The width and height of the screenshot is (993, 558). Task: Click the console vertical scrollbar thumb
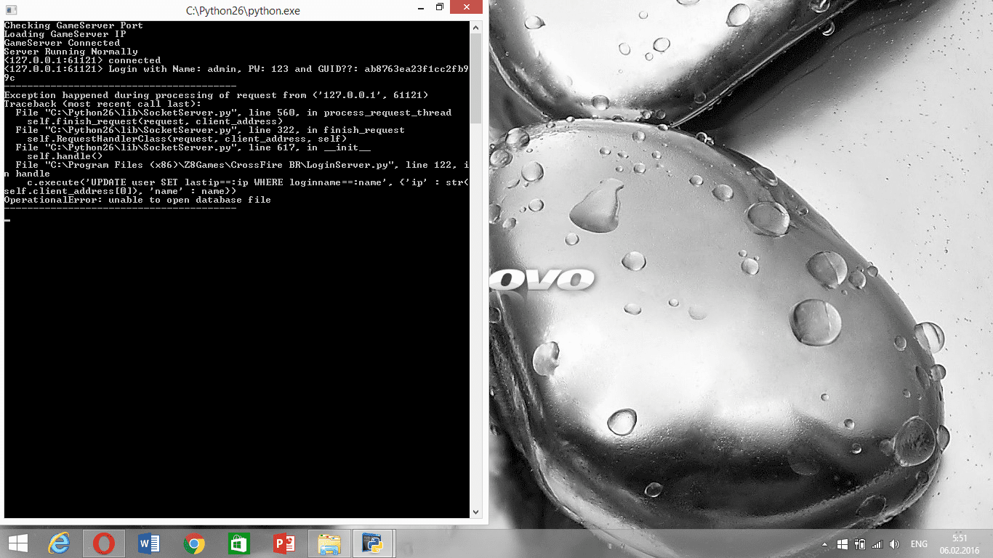tap(476, 78)
